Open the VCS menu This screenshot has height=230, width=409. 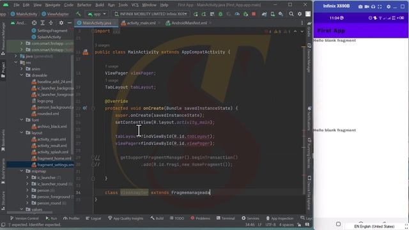pyautogui.click(x=135, y=5)
